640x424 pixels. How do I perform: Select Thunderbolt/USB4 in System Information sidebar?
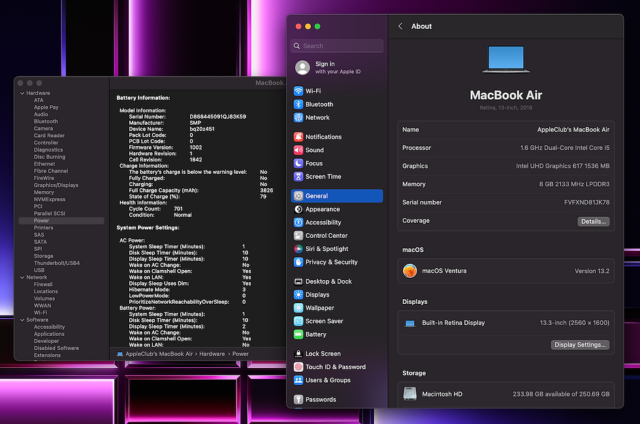[57, 263]
